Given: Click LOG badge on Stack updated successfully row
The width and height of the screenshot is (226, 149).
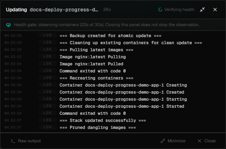Looking at the screenshot, I should click(x=48, y=120).
